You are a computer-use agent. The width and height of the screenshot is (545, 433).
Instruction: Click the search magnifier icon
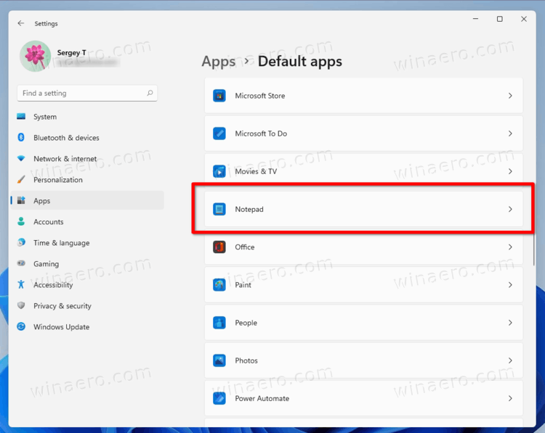150,93
